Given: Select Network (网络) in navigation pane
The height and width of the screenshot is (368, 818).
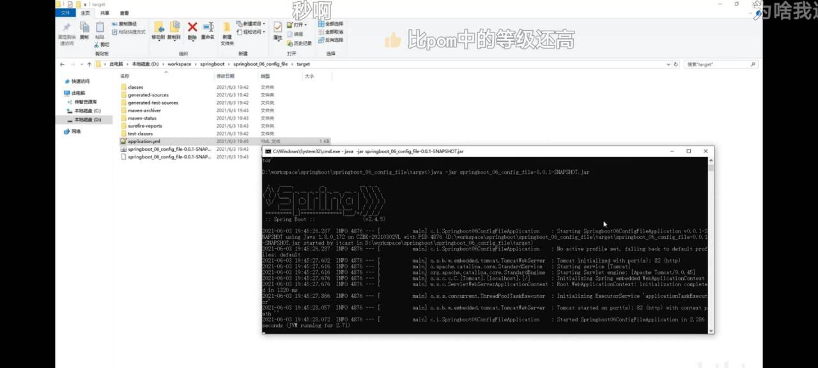Looking at the screenshot, I should (72, 131).
